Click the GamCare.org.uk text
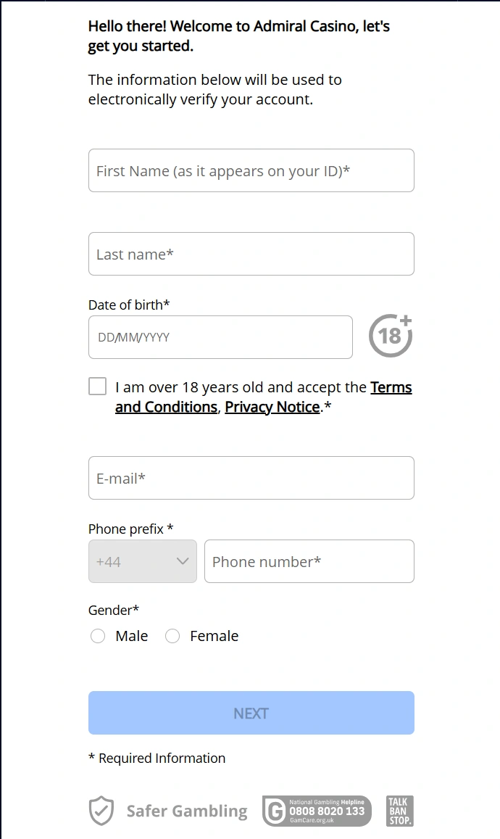The width and height of the screenshot is (500, 839). coord(312,819)
